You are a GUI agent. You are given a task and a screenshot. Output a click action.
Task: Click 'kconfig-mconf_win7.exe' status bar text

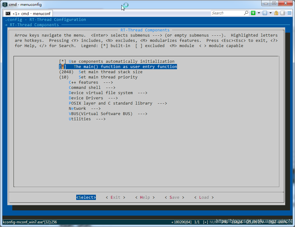tap(30, 222)
